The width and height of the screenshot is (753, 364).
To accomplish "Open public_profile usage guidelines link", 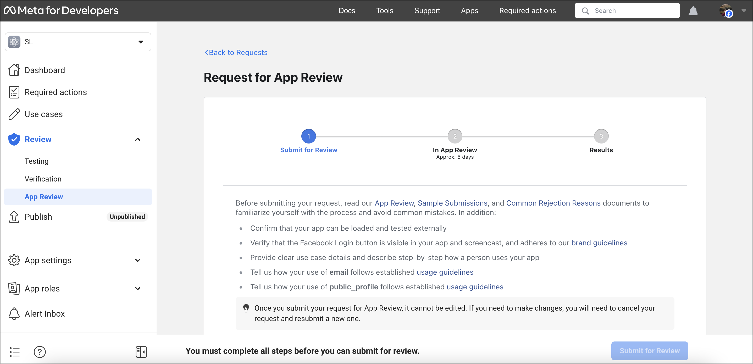I will click(x=475, y=287).
